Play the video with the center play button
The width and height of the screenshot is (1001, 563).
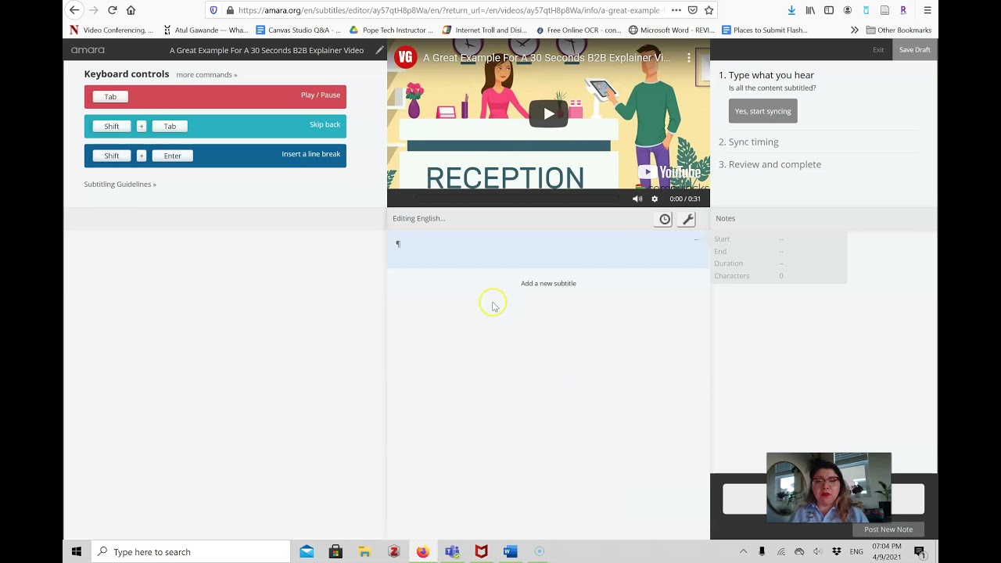[548, 114]
